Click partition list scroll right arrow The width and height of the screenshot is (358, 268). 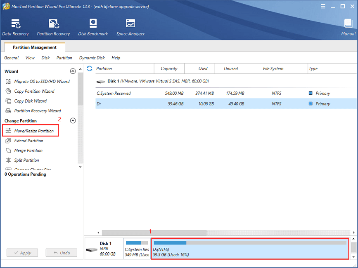353,233
